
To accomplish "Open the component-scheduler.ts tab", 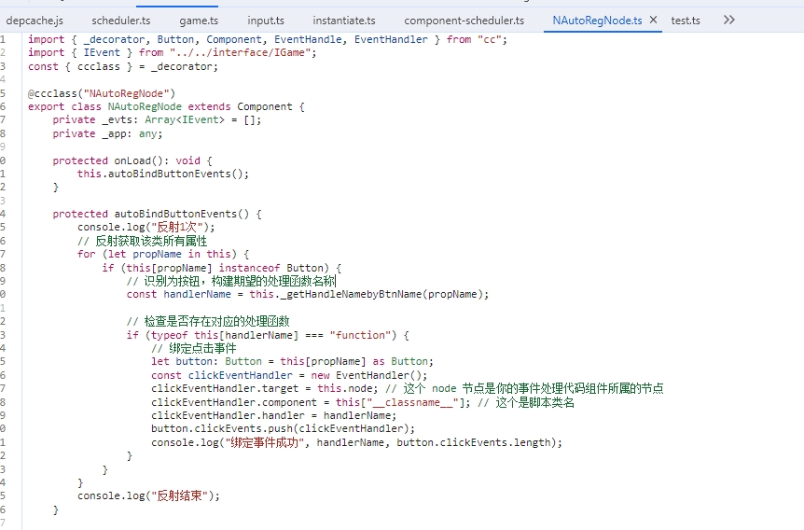I will click(464, 21).
